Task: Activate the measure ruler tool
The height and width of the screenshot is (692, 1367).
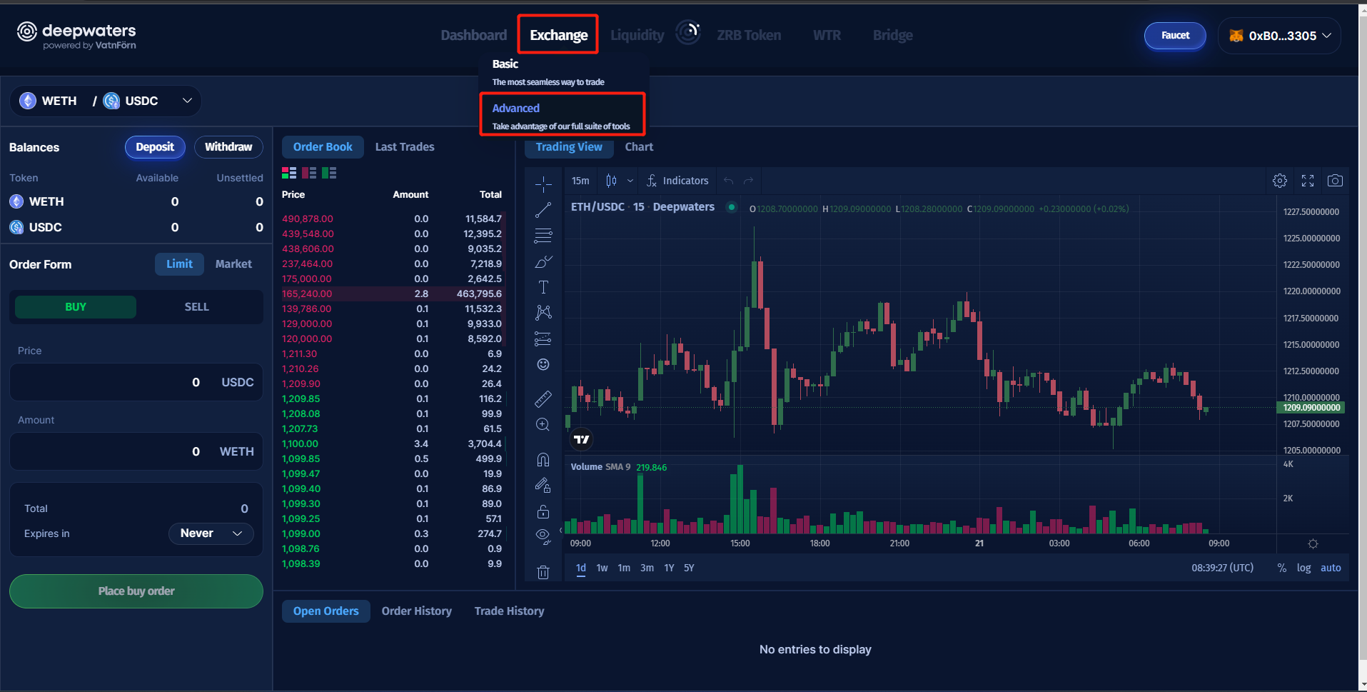Action: [543, 398]
